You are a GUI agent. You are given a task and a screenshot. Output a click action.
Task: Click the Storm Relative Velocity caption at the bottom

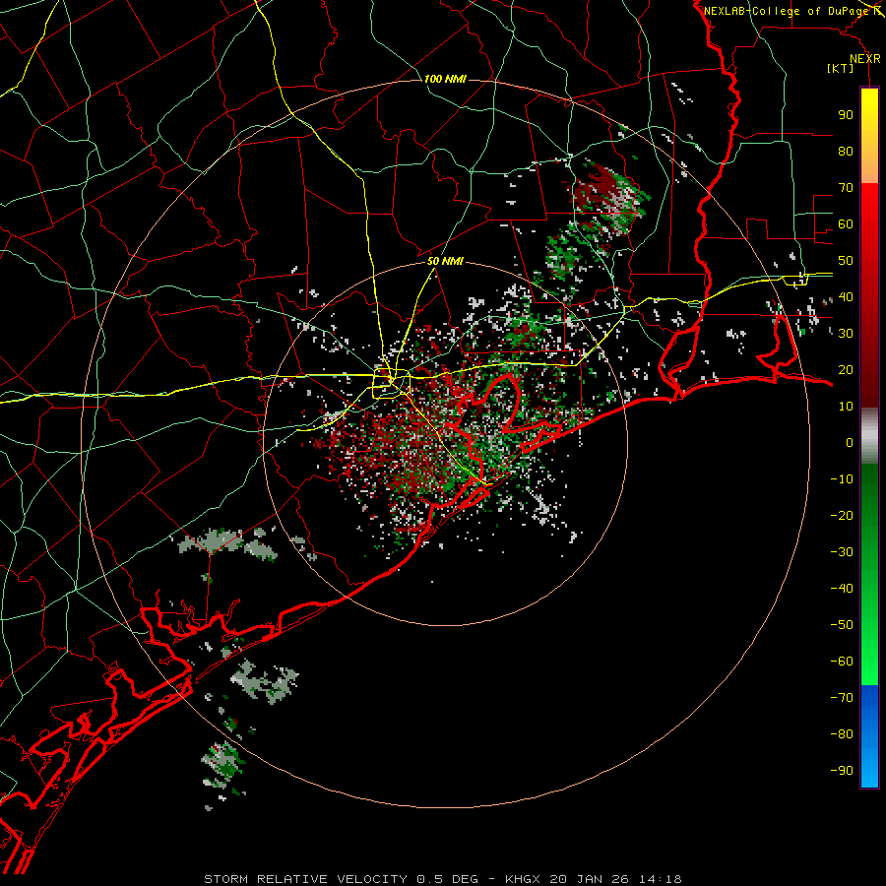pyautogui.click(x=443, y=879)
